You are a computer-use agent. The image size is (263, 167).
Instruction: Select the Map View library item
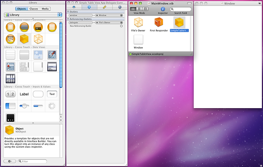10,67
